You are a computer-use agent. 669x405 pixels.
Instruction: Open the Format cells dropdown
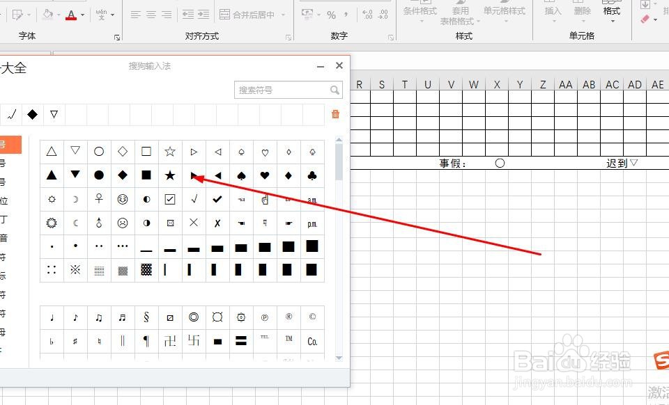tap(611, 13)
